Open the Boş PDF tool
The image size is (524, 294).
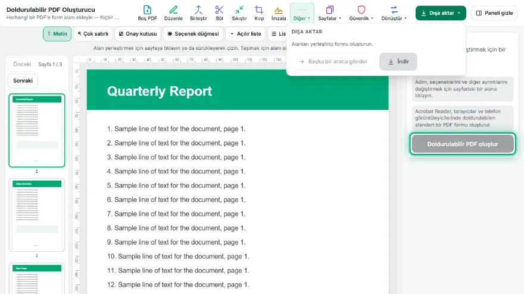pyautogui.click(x=147, y=13)
